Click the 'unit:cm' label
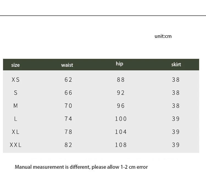 pos(163,36)
